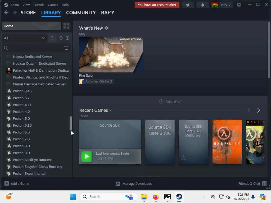Click the library search magnifier icon
Image resolution: width=271 pixels, height=203 pixels.
pyautogui.click(x=6, y=48)
